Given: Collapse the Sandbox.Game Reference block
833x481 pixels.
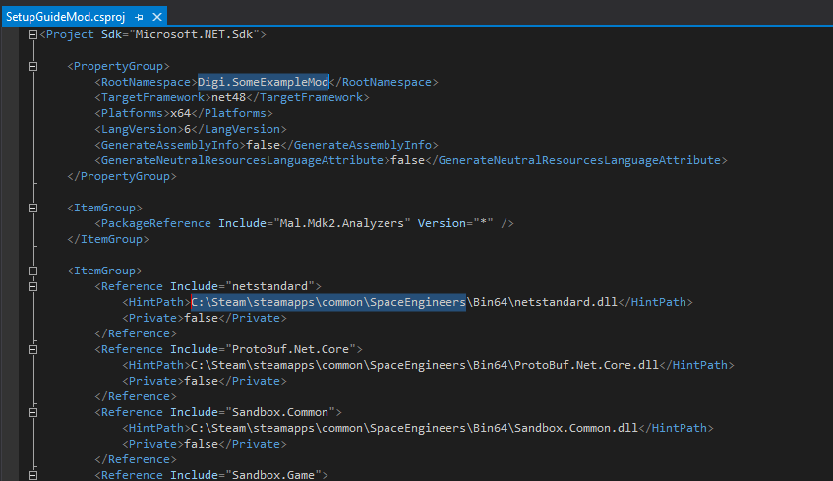Looking at the screenshot, I should tap(33, 475).
